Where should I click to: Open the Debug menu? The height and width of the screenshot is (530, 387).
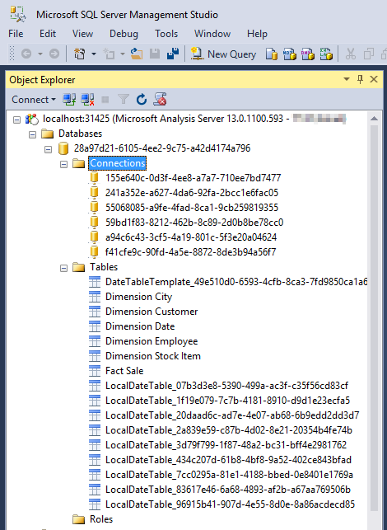coord(124,34)
